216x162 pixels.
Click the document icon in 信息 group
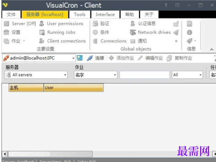(x=190, y=24)
